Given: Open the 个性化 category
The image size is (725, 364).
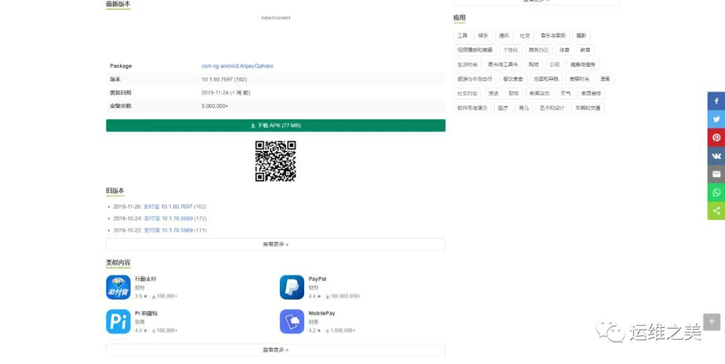Looking at the screenshot, I should (510, 50).
